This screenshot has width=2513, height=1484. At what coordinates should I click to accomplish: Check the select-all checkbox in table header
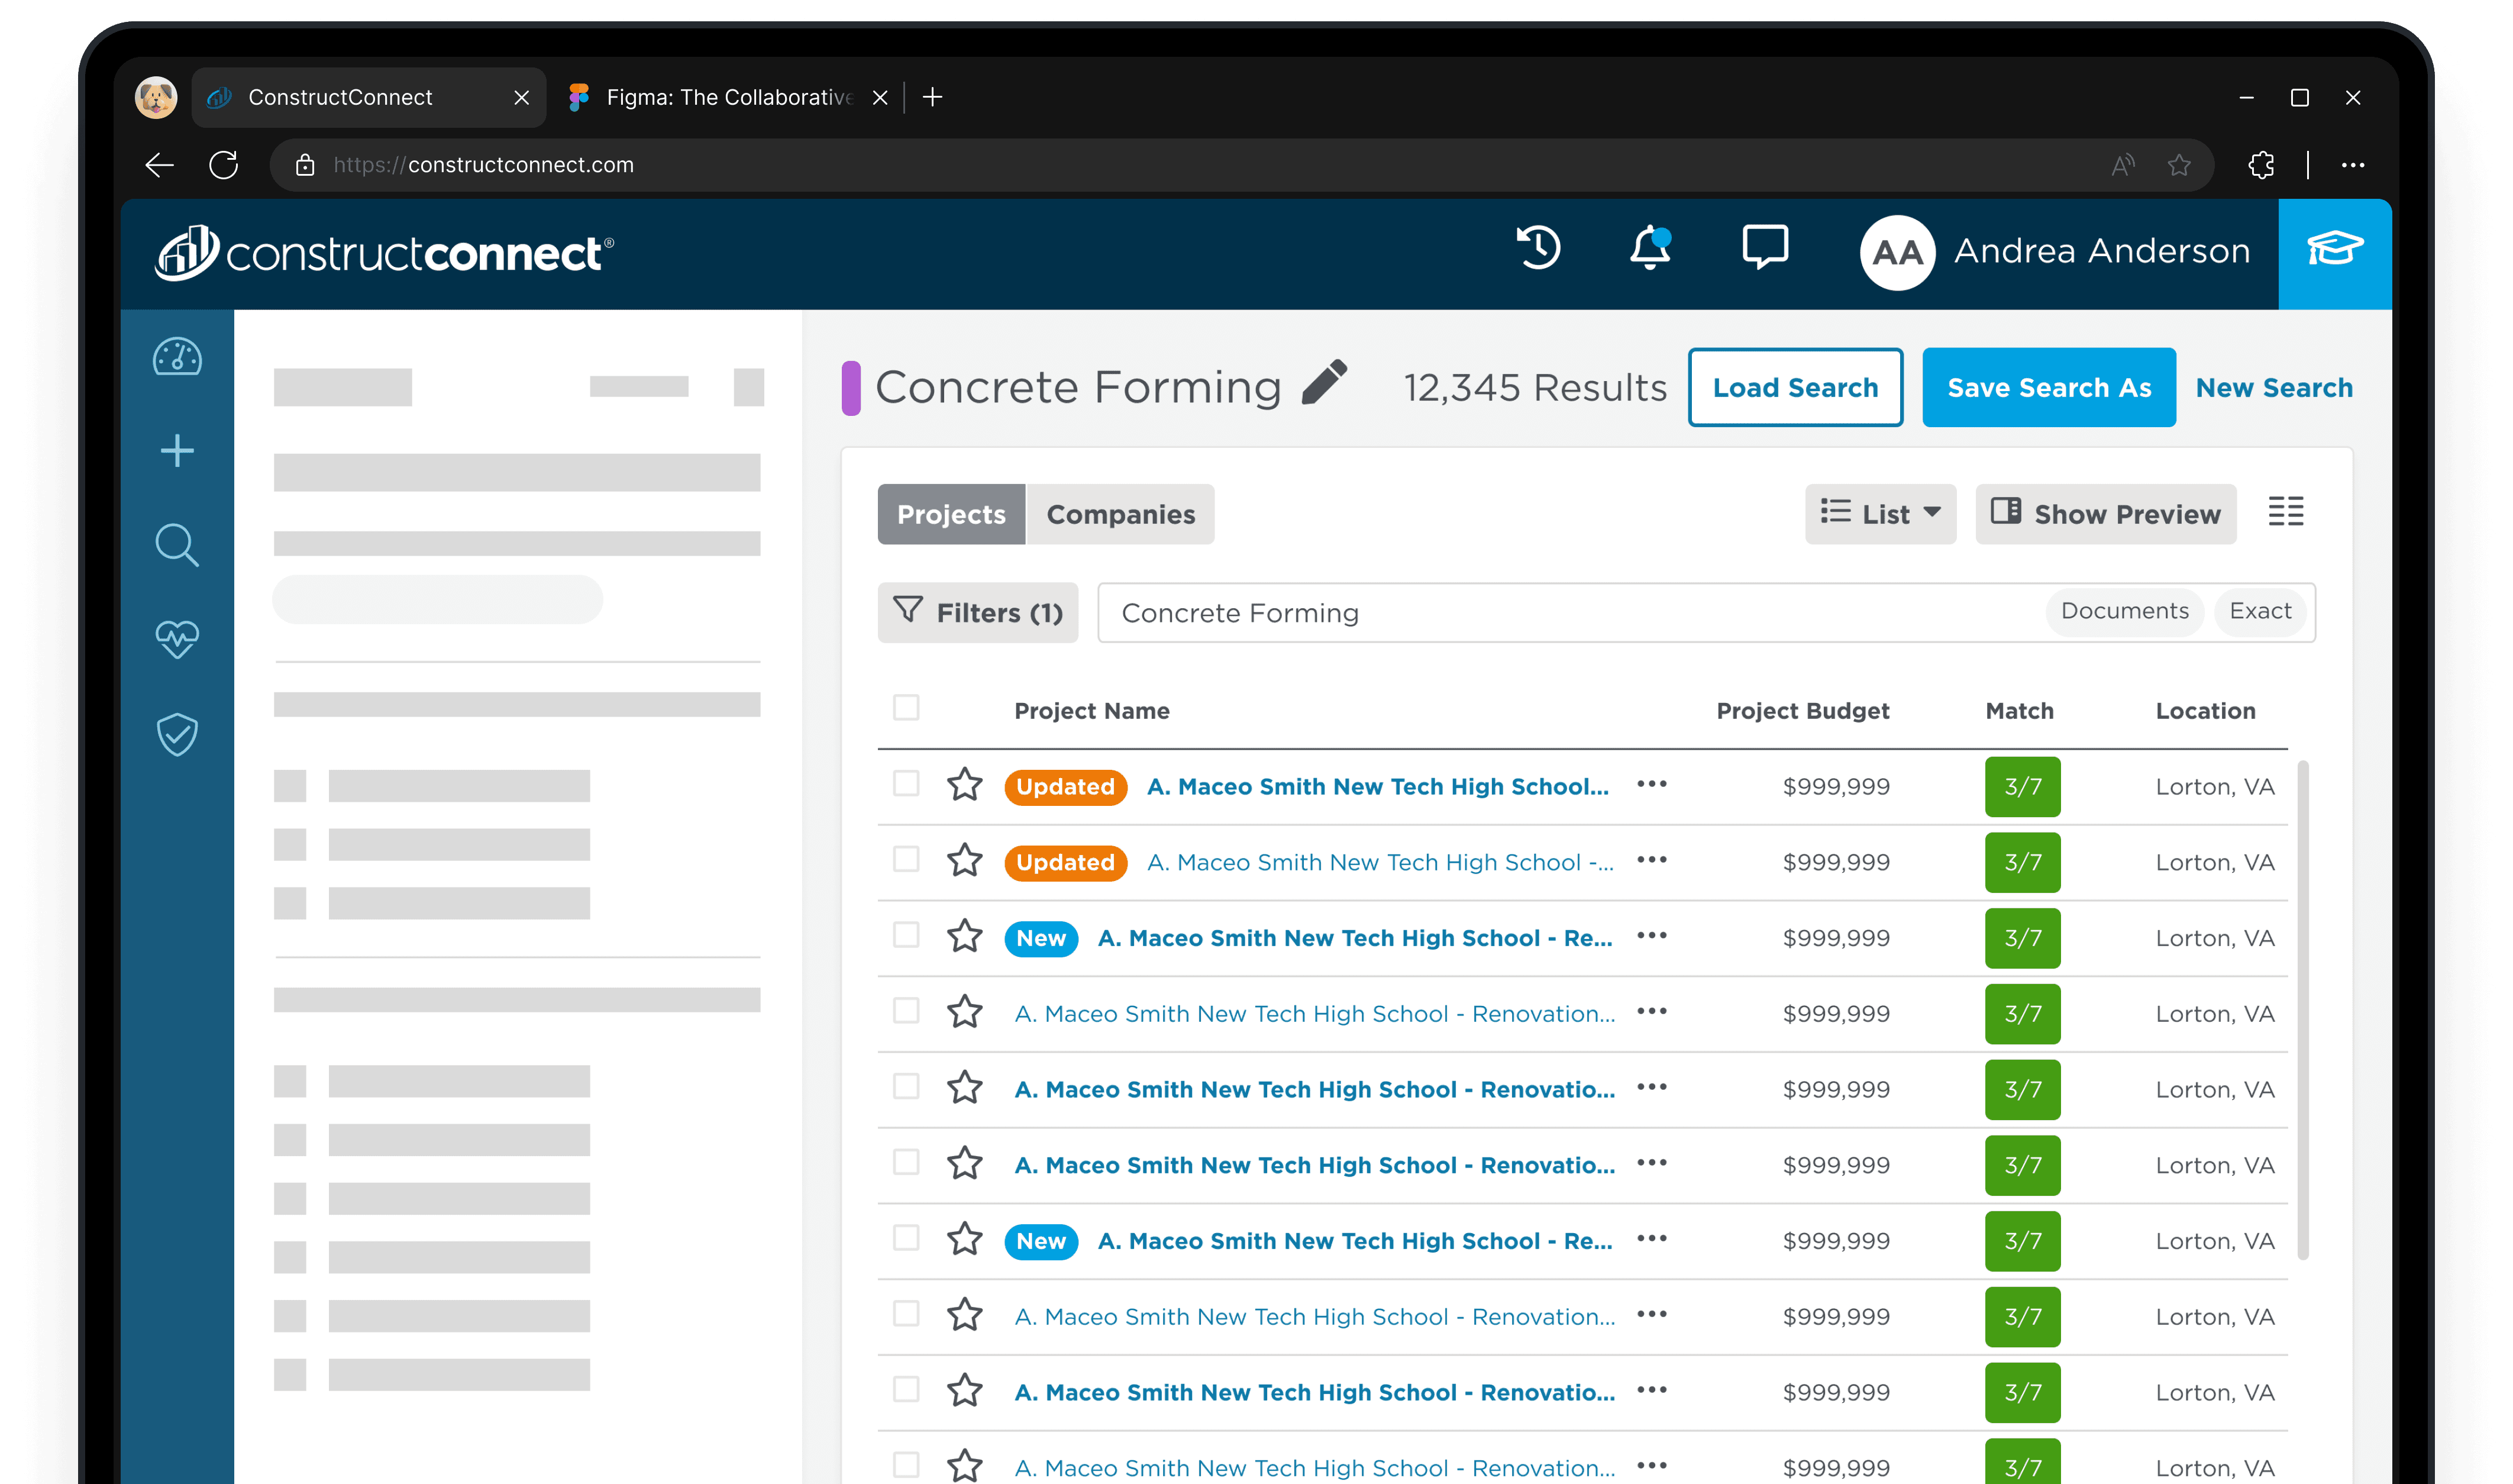906,708
